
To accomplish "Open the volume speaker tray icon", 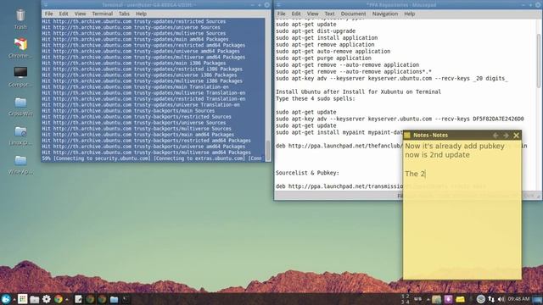I will [501, 299].
